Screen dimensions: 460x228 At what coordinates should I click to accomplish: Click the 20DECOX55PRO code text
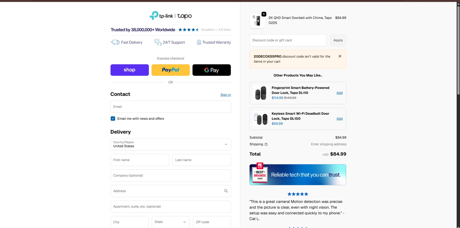point(267,57)
